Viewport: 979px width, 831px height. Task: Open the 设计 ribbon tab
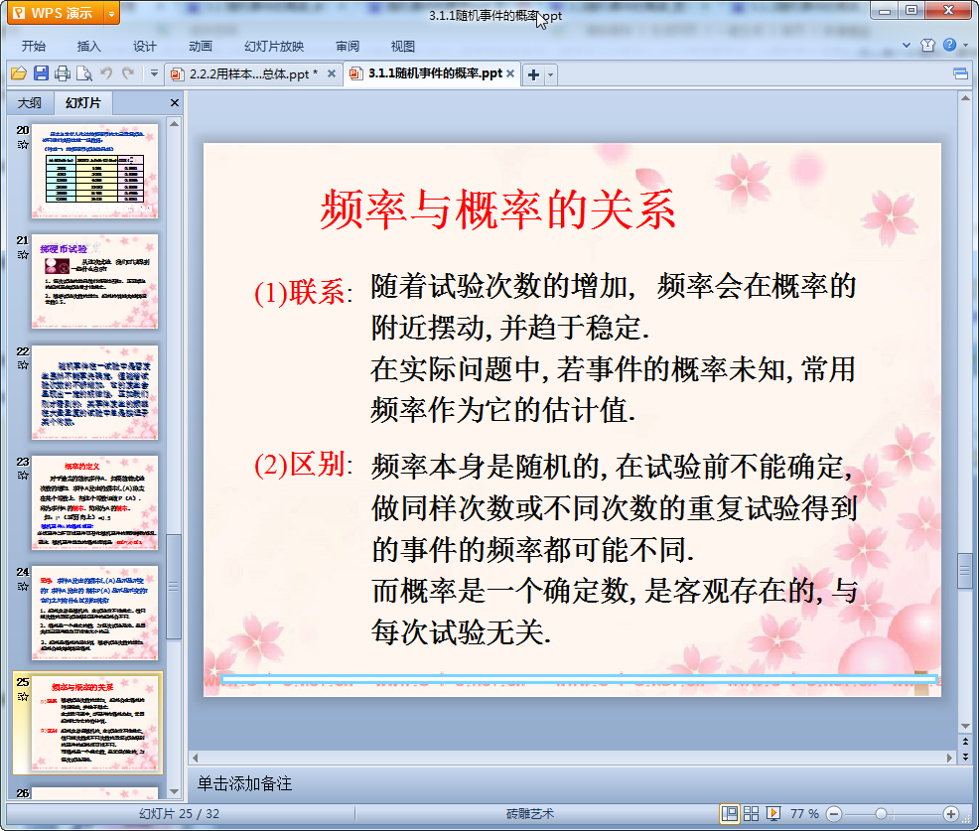click(x=144, y=47)
